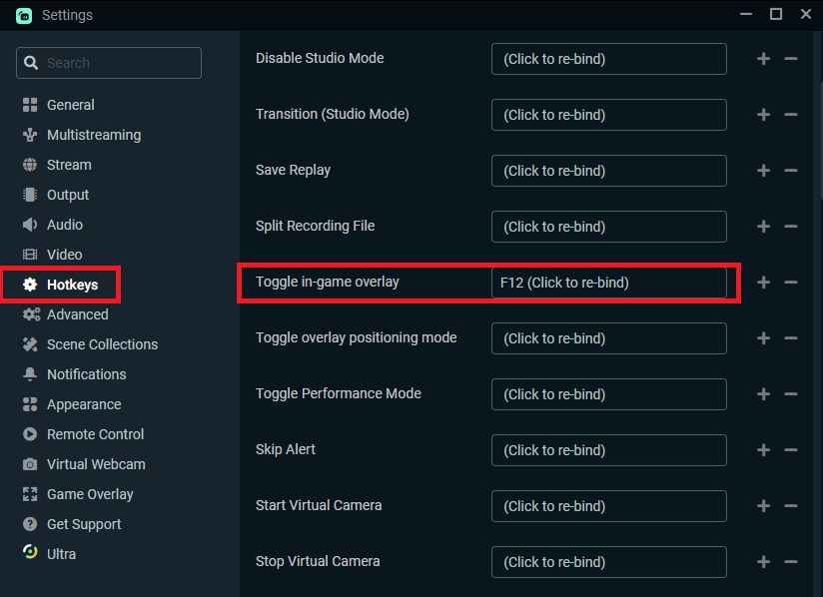Remove the Skip Alert hotkey binding
This screenshot has height=597, width=823.
coord(791,450)
